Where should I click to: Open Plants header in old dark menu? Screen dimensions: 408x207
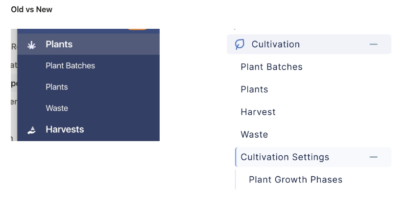[89, 44]
